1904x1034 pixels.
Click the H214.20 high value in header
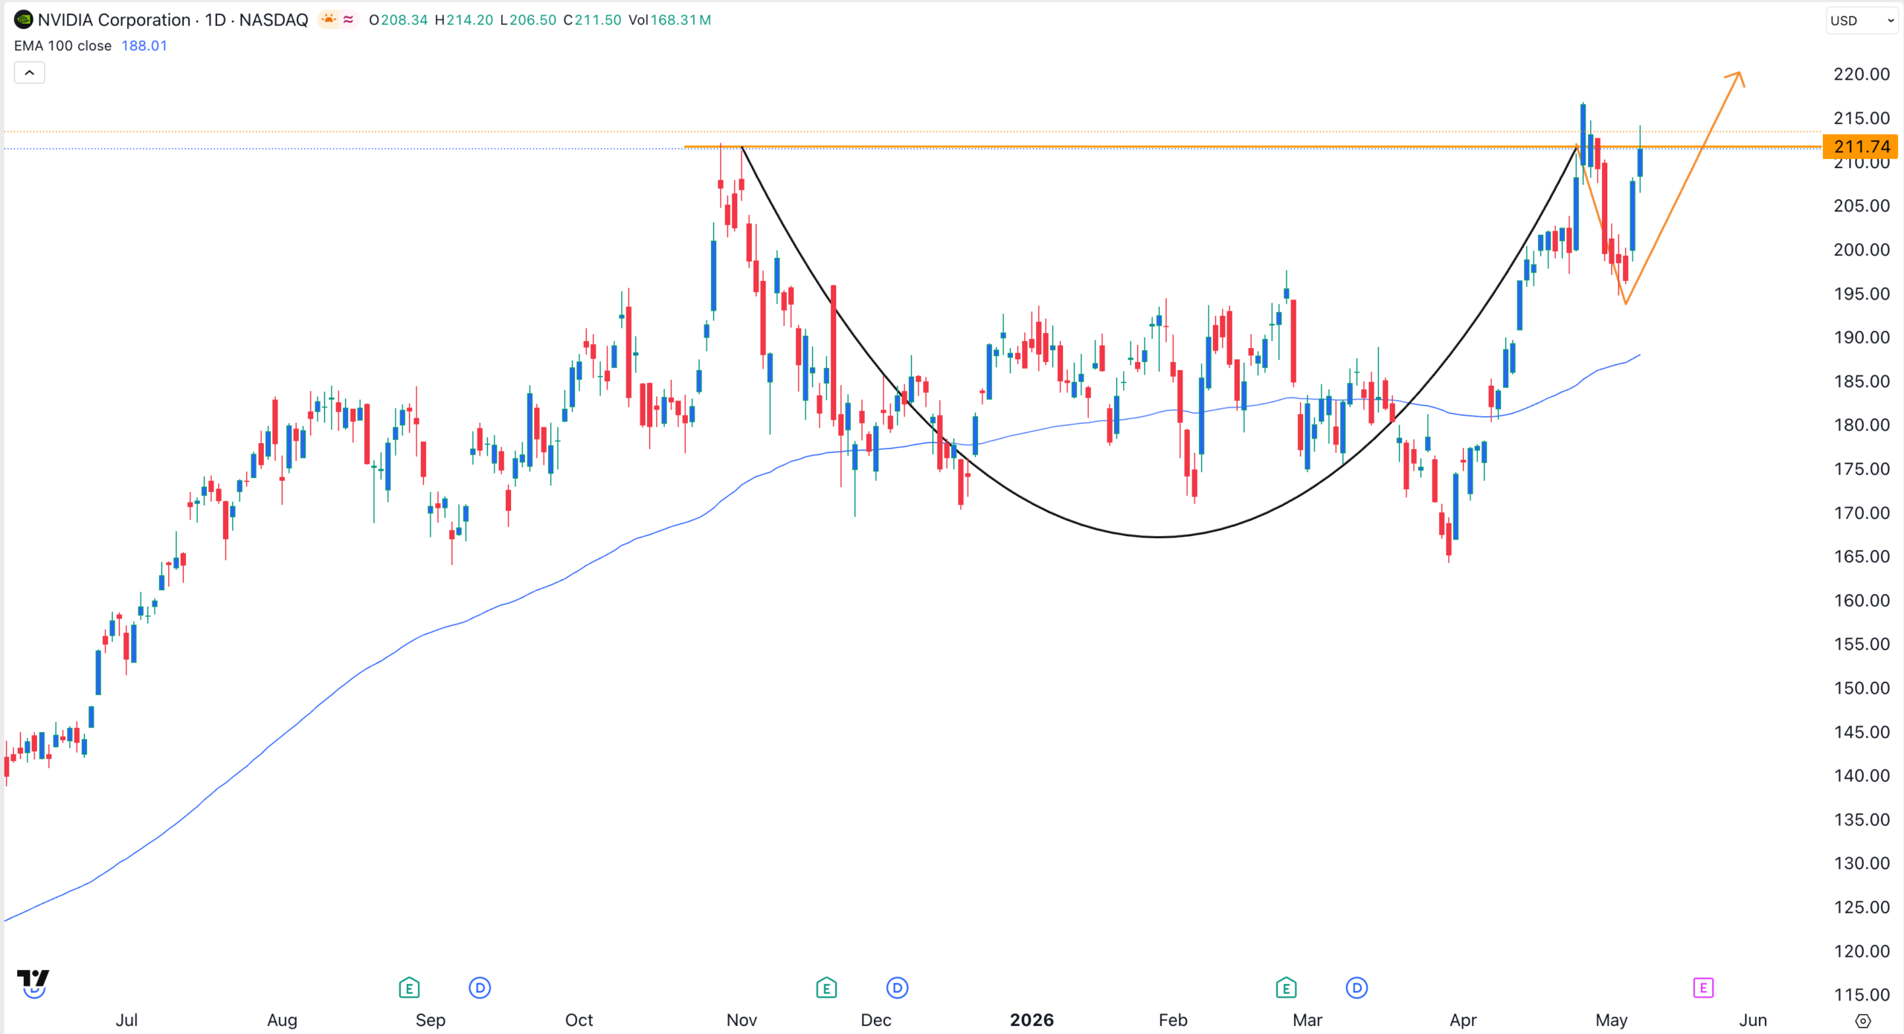[x=464, y=20]
